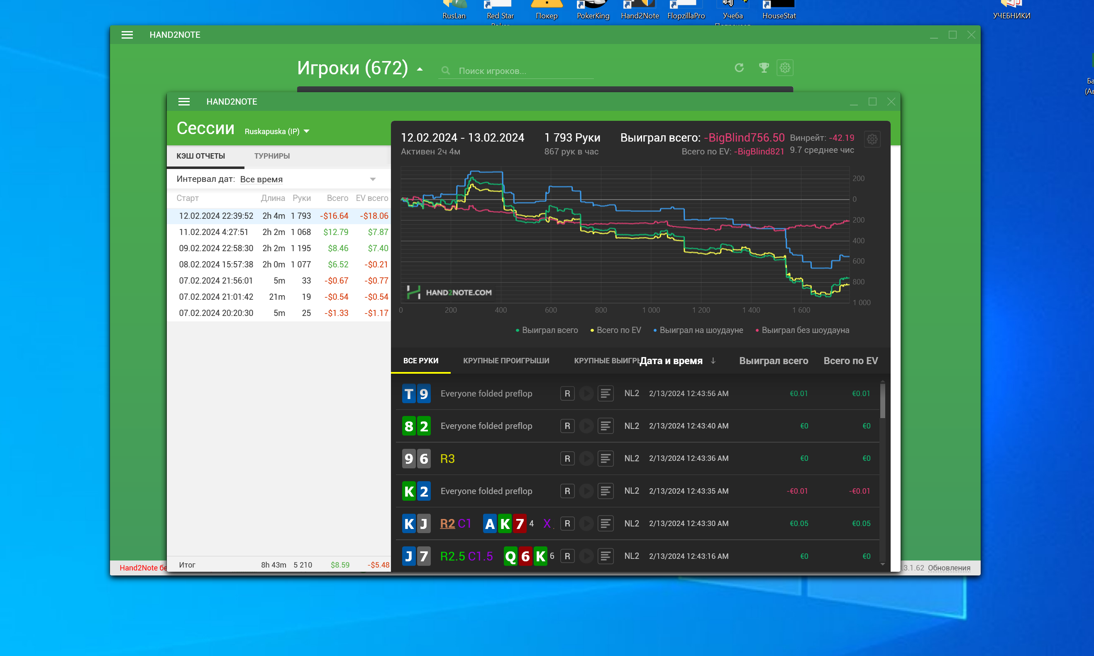Sort sessions by 'Старт' column

(187, 198)
